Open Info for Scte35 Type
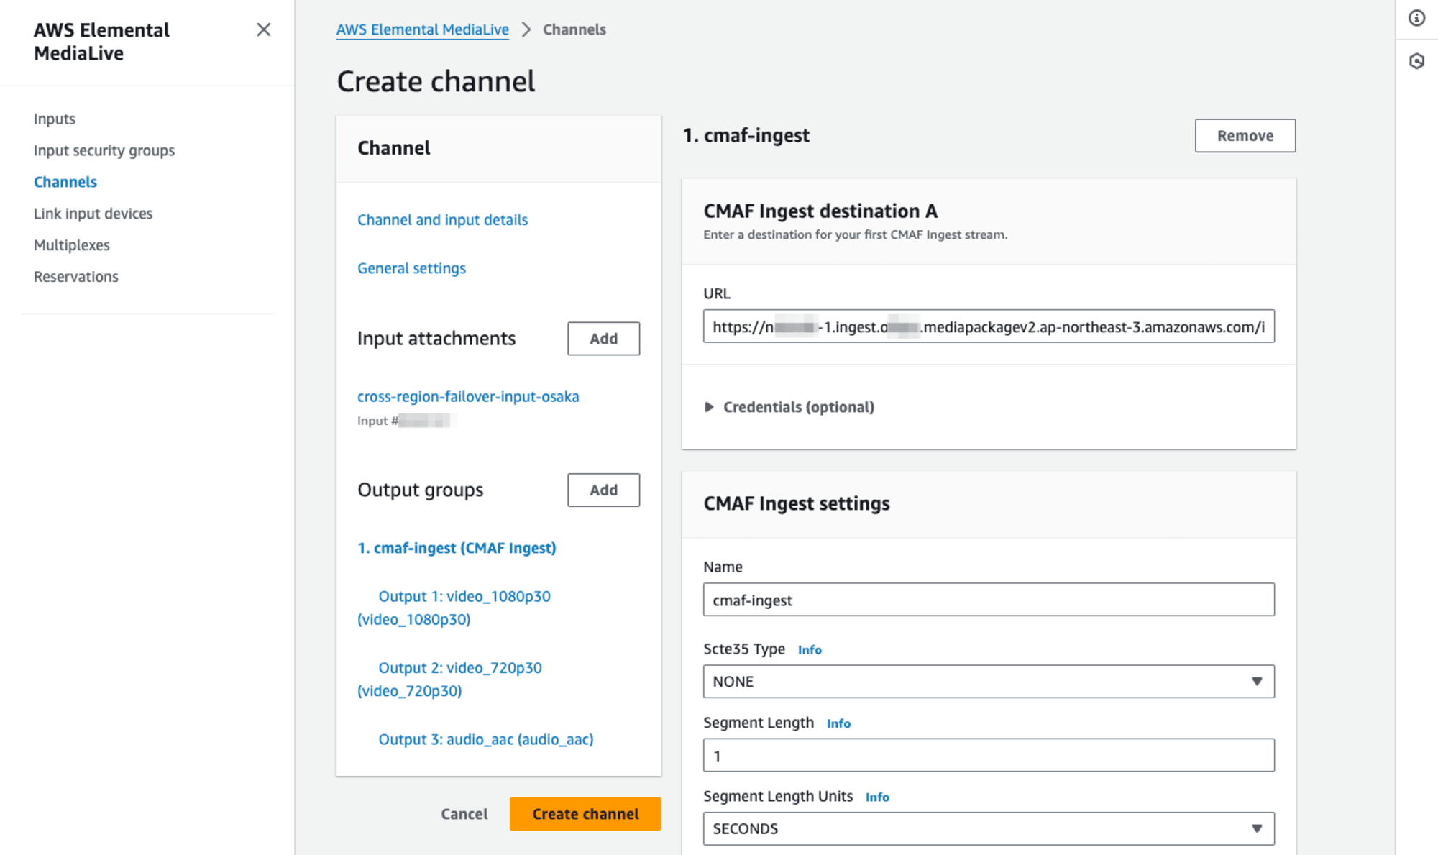This screenshot has height=855, width=1438. 810,650
